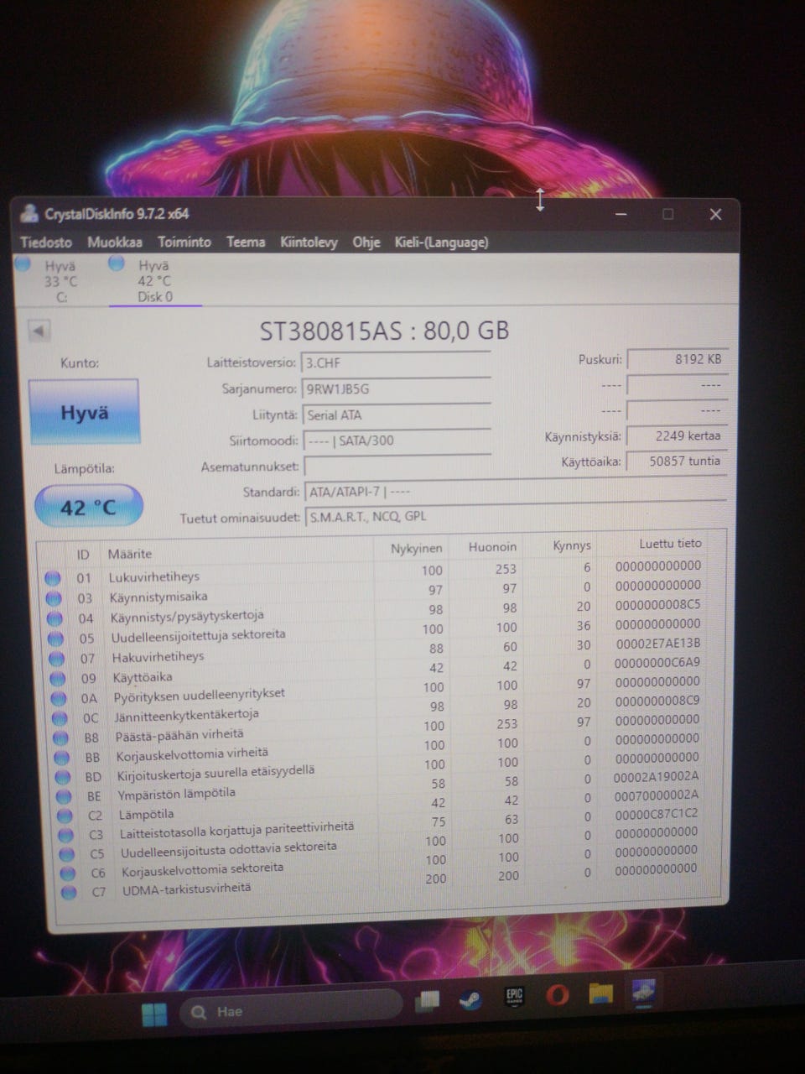This screenshot has height=1074, width=805.
Task: Click the status circle for Uudelleensijoitusta odottavia sektoreita
Action: point(67,854)
